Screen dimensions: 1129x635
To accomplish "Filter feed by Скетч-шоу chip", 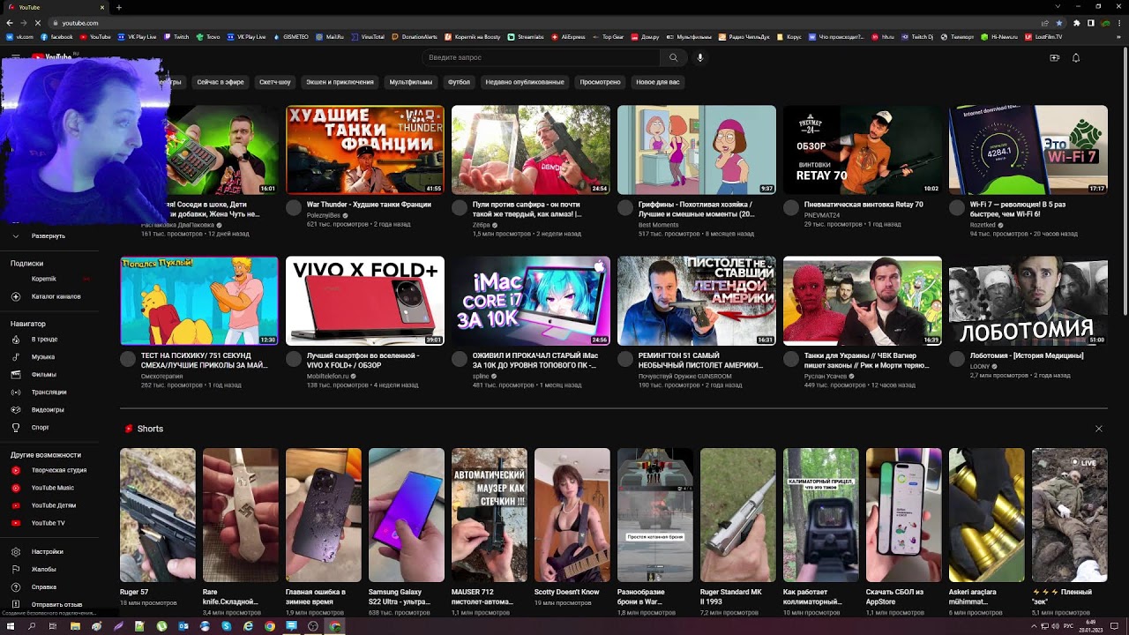I will click(275, 82).
